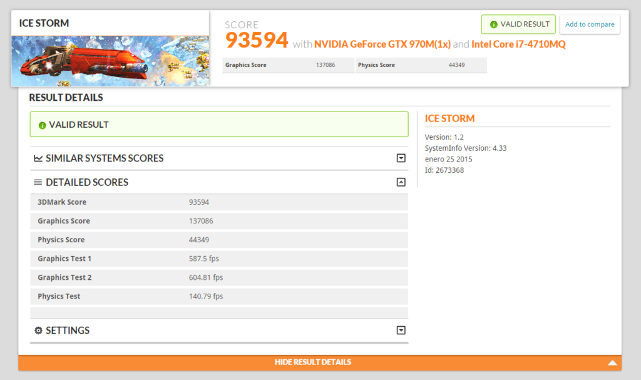Expand the Similar Systems Scores section arrow
The width and height of the screenshot is (641, 380).
pos(401,158)
